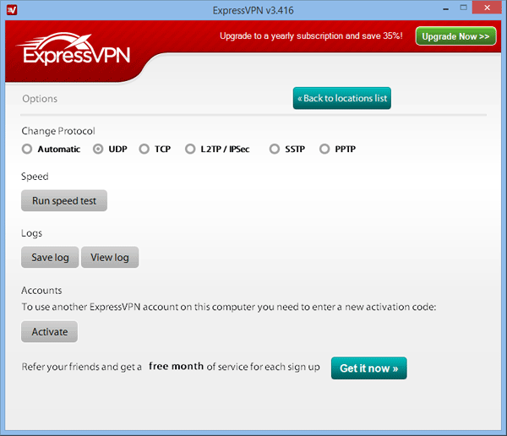507x436 pixels.
Task: Click the ExpressVPN logo in the header
Action: [73, 48]
